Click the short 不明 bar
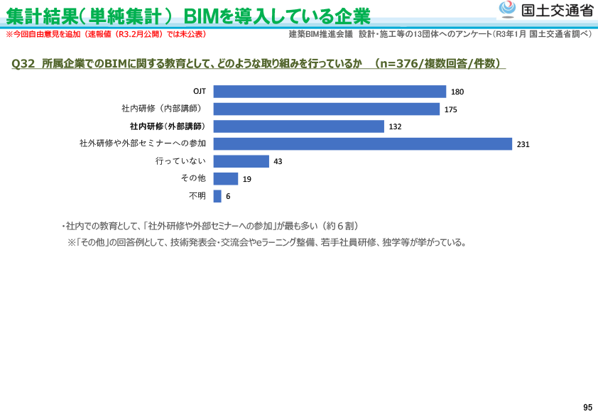Screen dimensions: 598x414 217,196
